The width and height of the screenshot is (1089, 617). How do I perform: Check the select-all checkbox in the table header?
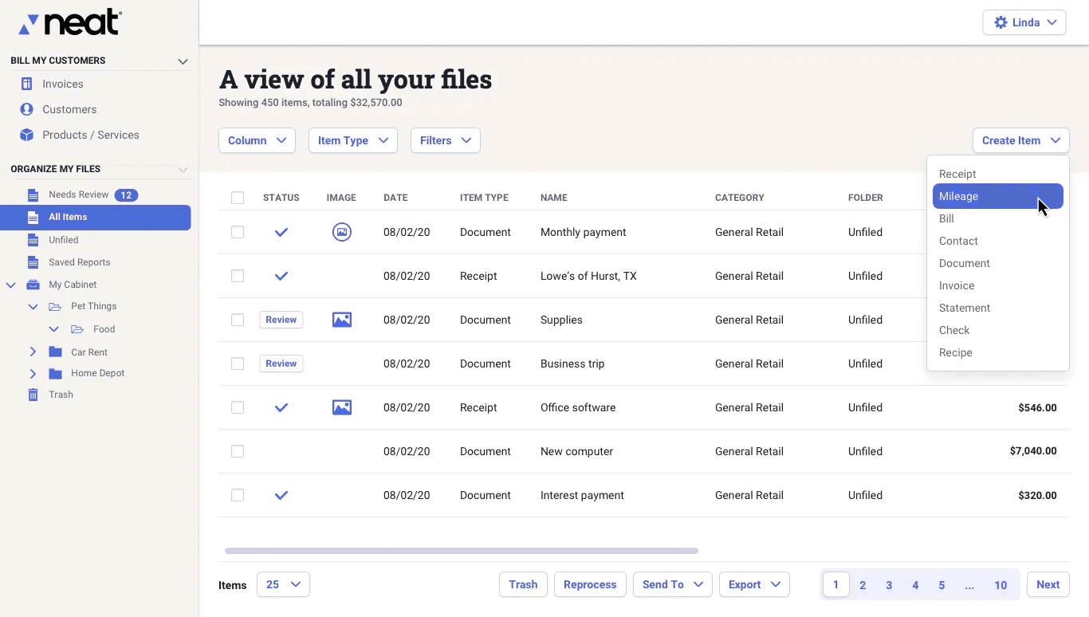tap(238, 197)
